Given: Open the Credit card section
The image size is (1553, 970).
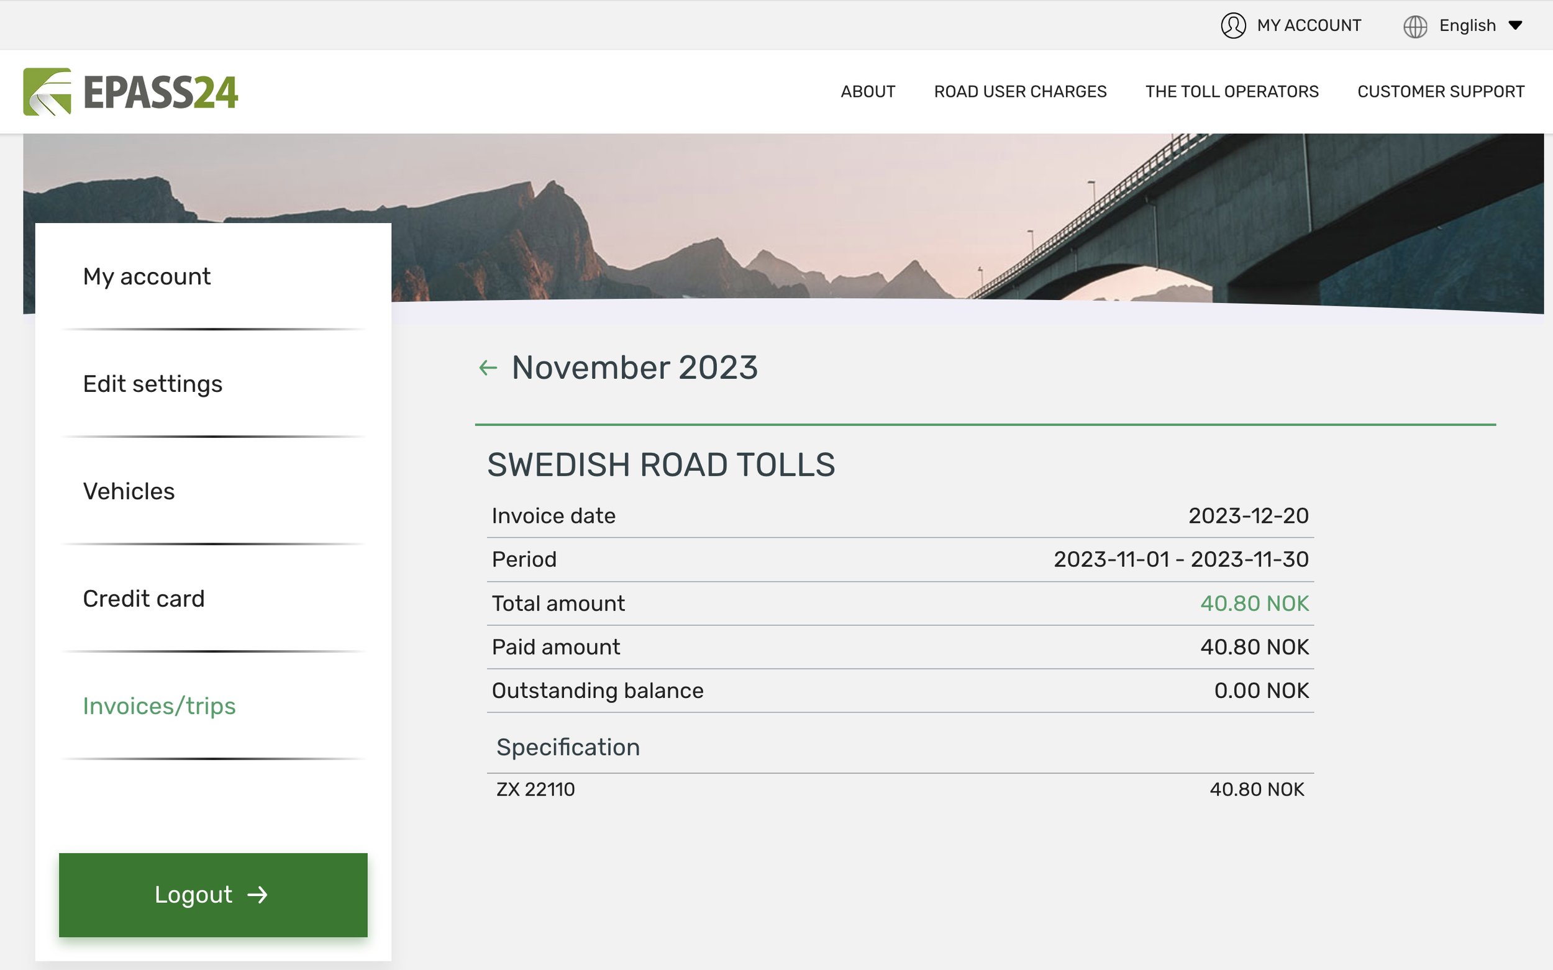Looking at the screenshot, I should pyautogui.click(x=143, y=599).
